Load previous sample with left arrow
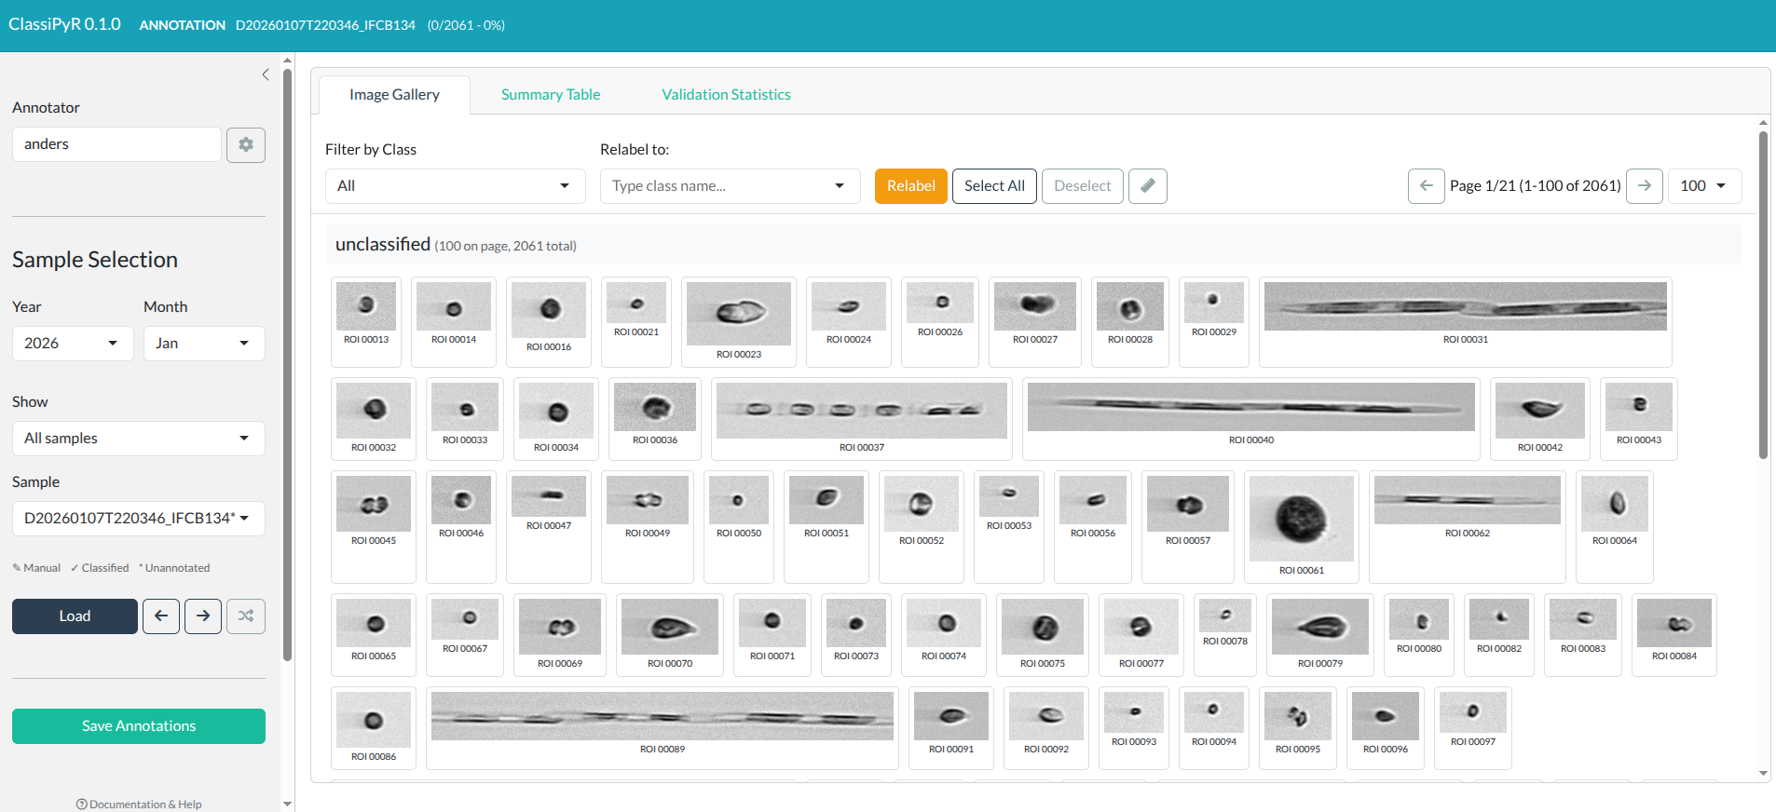Image resolution: width=1776 pixels, height=812 pixels. pyautogui.click(x=161, y=616)
